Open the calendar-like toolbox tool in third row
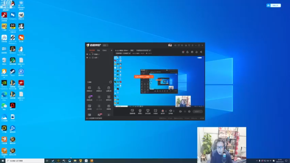The image size is (290, 163). click(108, 107)
